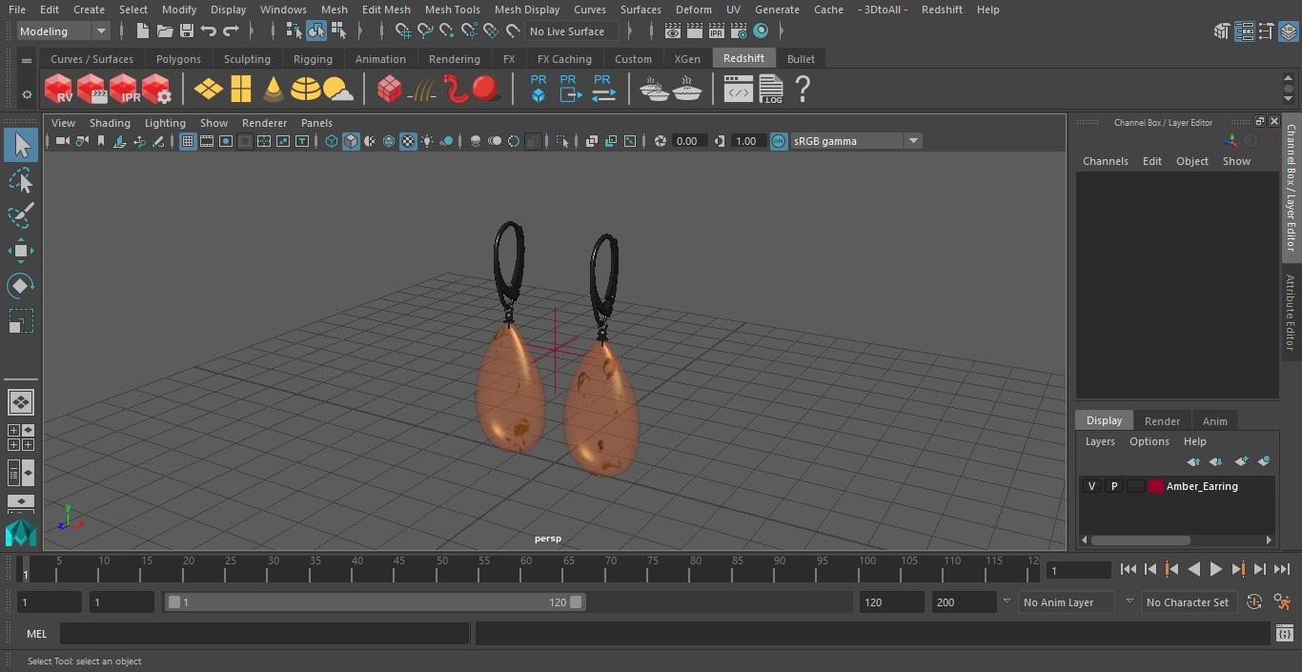Click the Amber_Earring layer color swatch
The width and height of the screenshot is (1302, 672).
click(1156, 486)
